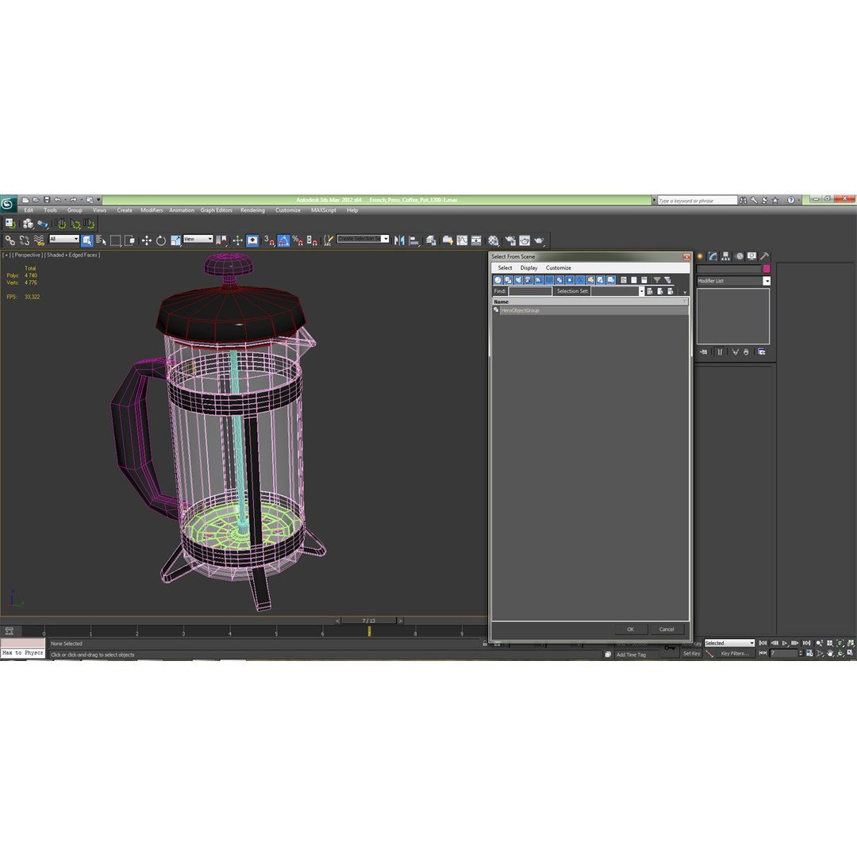Click the Mirror tool icon
This screenshot has height=857, width=857.
[x=399, y=240]
